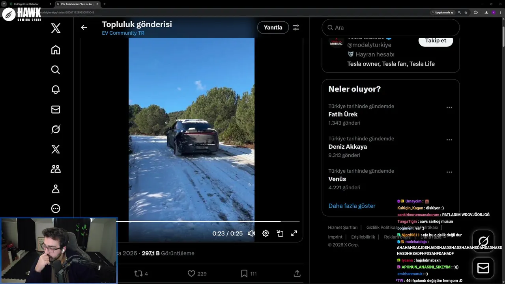This screenshot has height=284, width=505.
Task: Open More circle-dots menu in sidebar
Action: (x=56, y=208)
